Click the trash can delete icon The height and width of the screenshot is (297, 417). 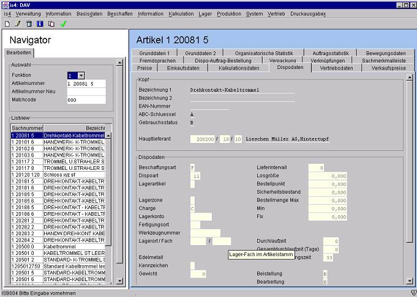click(x=29, y=24)
